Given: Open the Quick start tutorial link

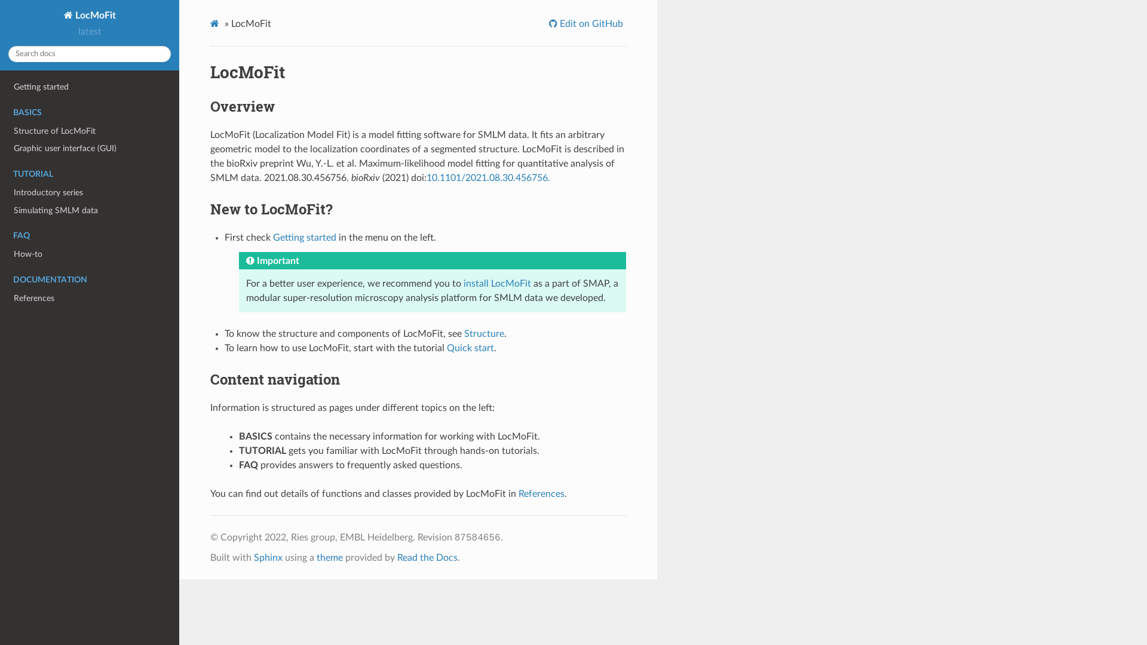Looking at the screenshot, I should coord(470,348).
